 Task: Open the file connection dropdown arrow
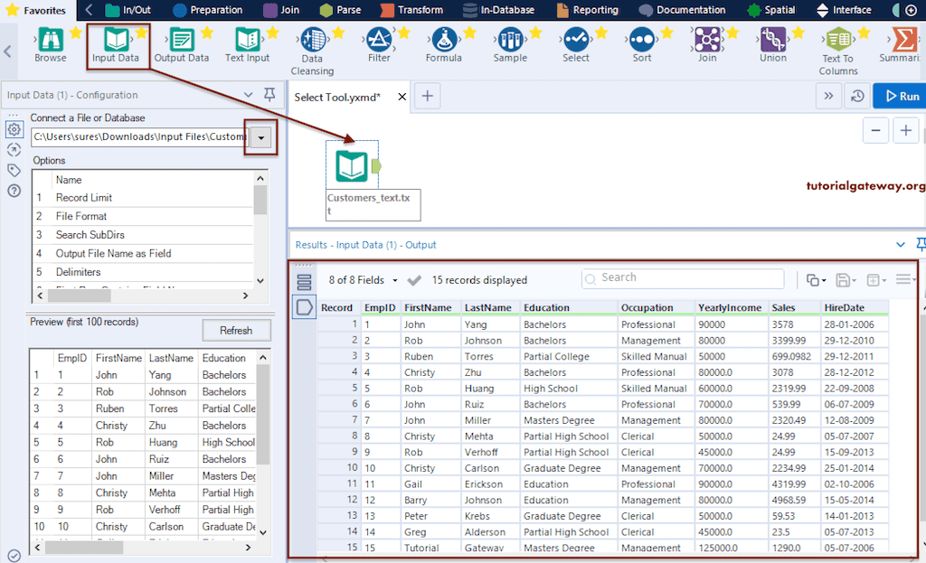point(260,136)
